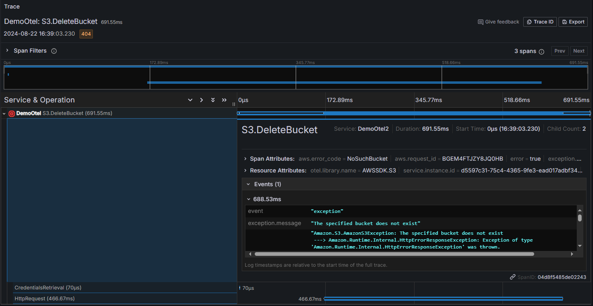Image resolution: width=593 pixels, height=306 pixels.
Task: Click the Trace ID button
Action: tap(539, 22)
